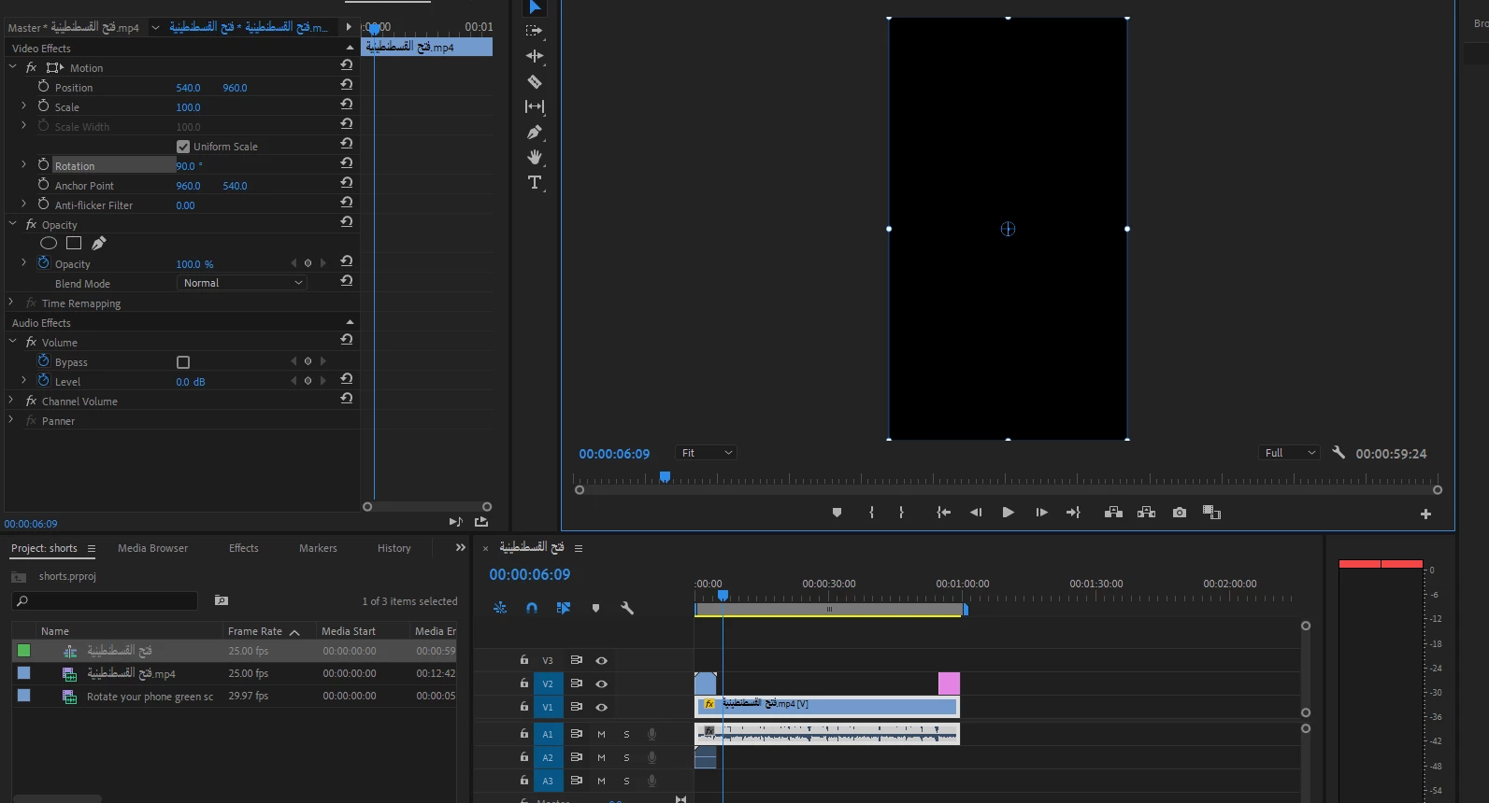
Task: Select the Slip tool
Action: [535, 106]
